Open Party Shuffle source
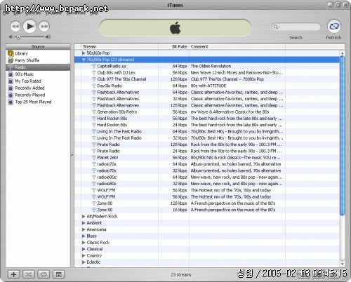This screenshot has width=351, height=282. pyautogui.click(x=38, y=60)
